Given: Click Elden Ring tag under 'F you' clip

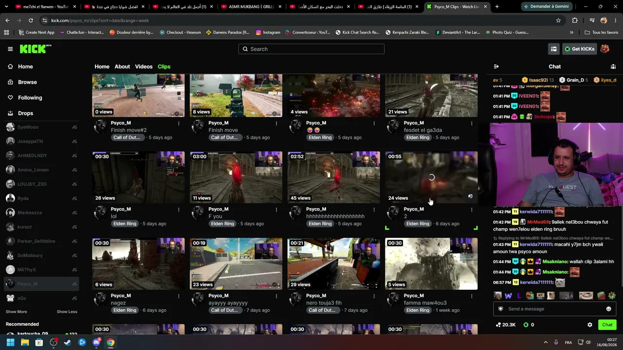Looking at the screenshot, I should click(222, 224).
